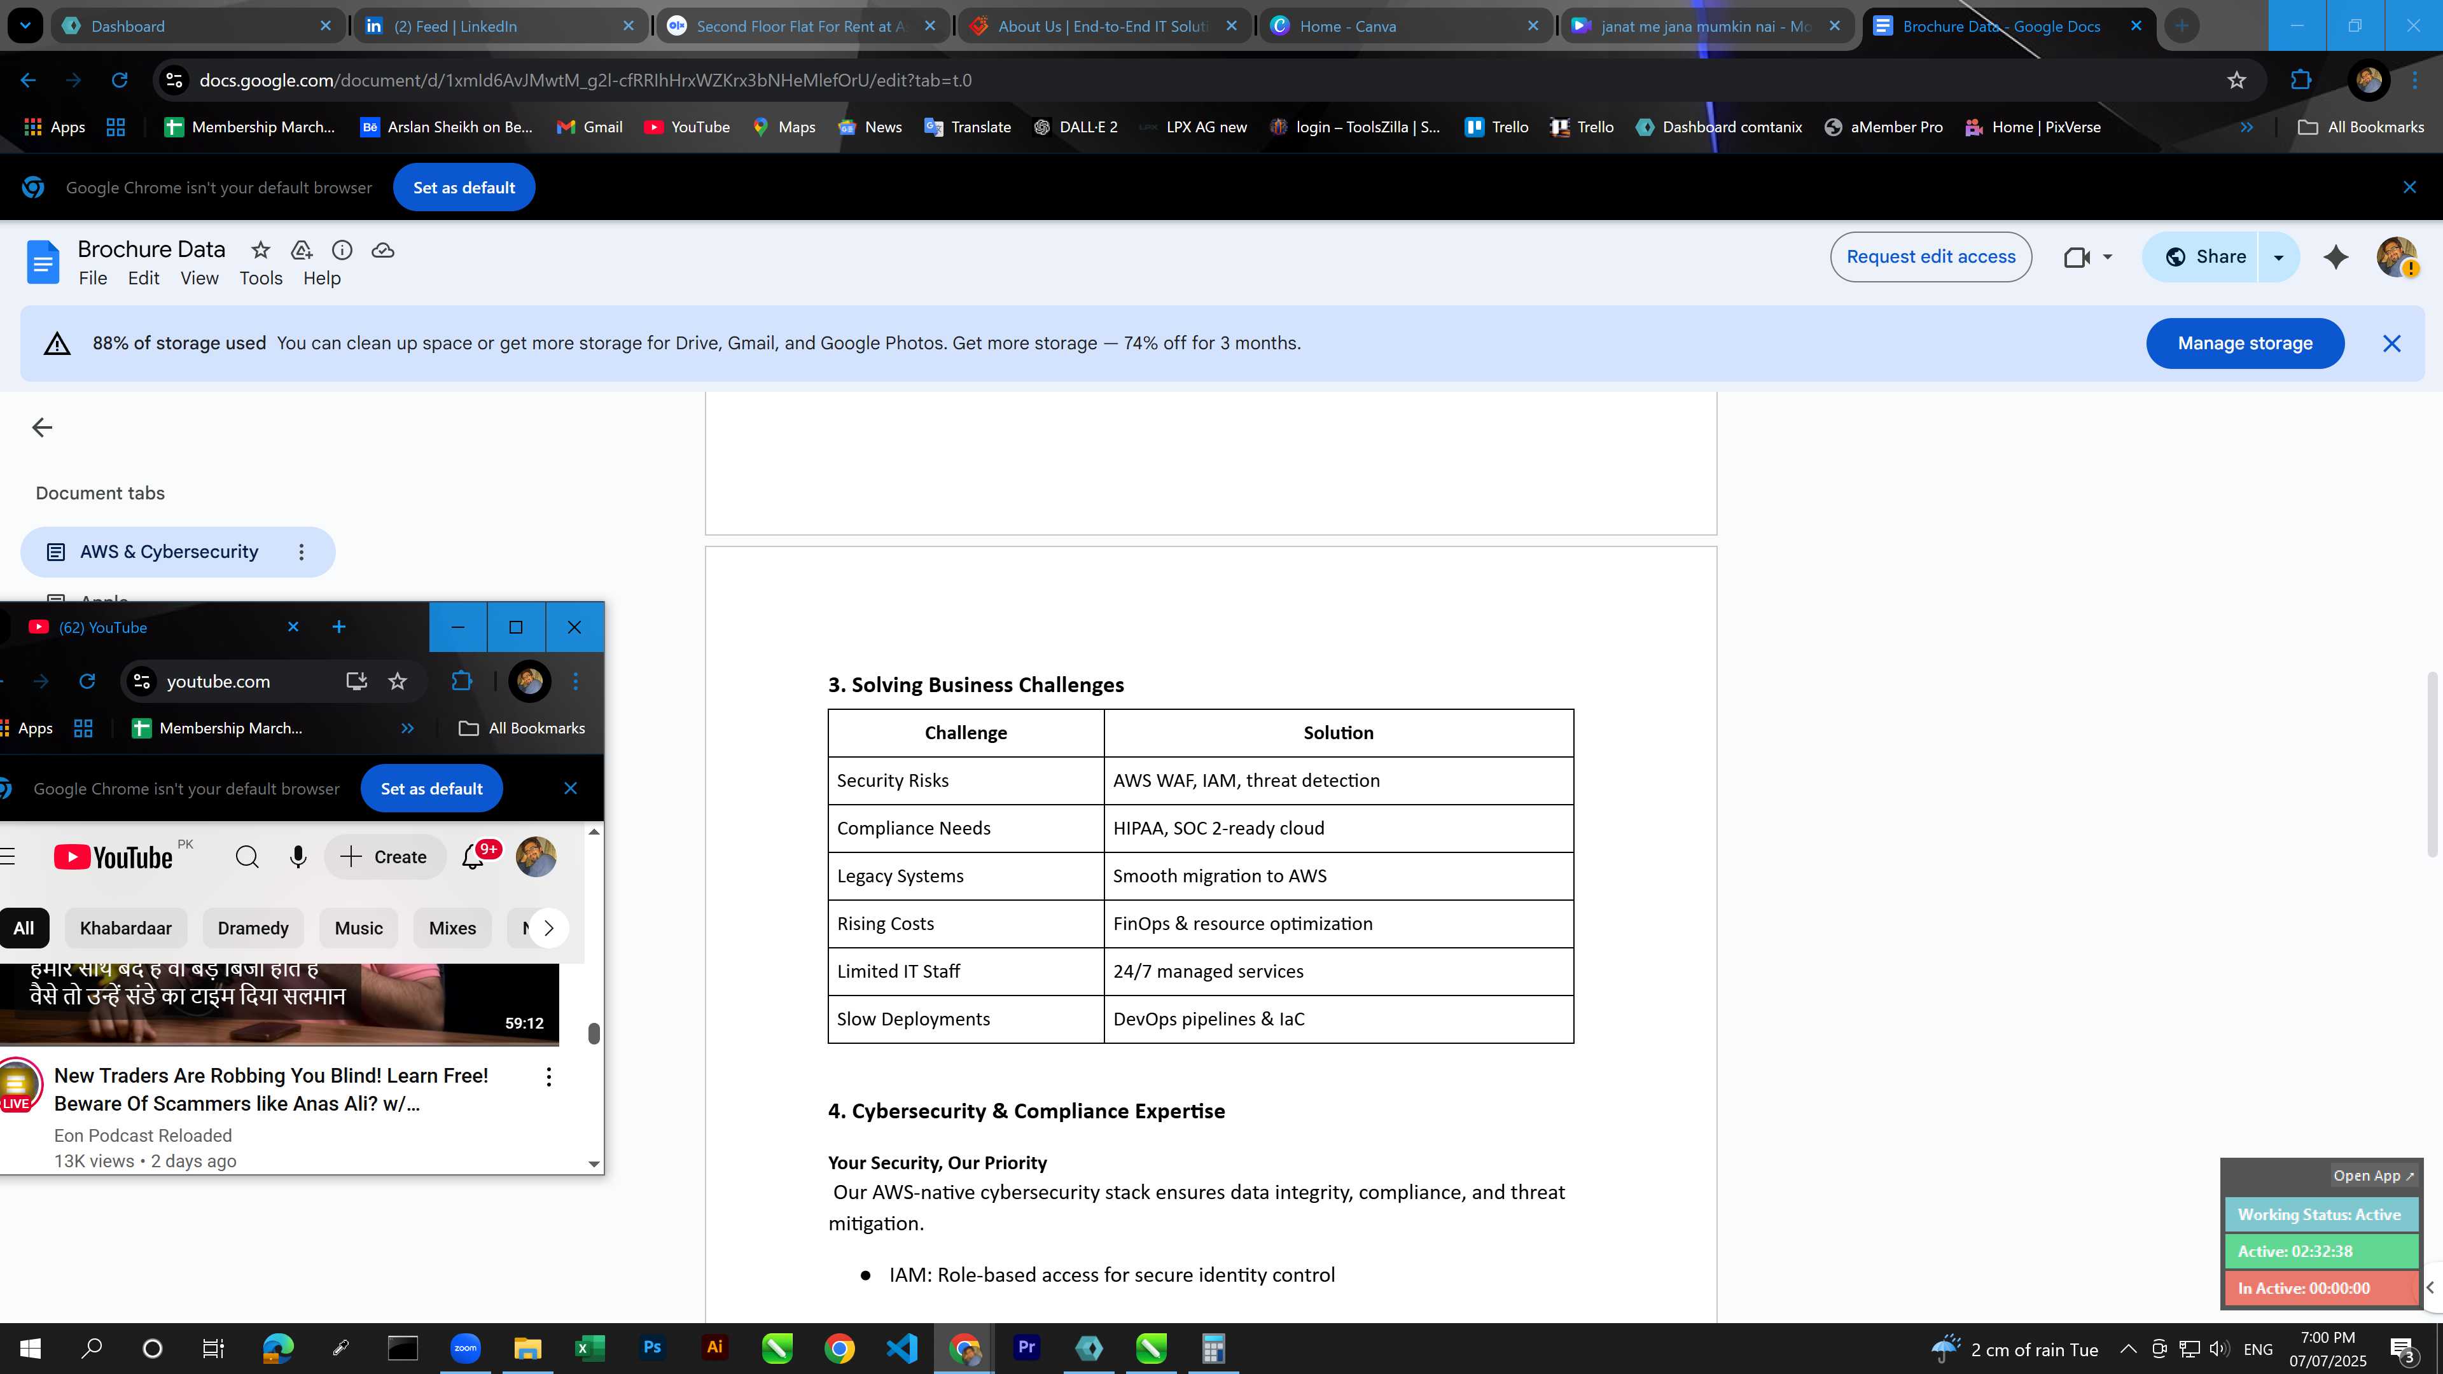
Task: Show next YouTube category chips arrow
Action: [x=548, y=928]
